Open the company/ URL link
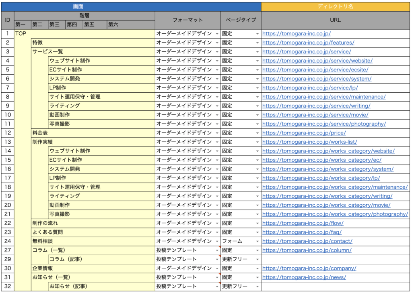 click(309, 268)
